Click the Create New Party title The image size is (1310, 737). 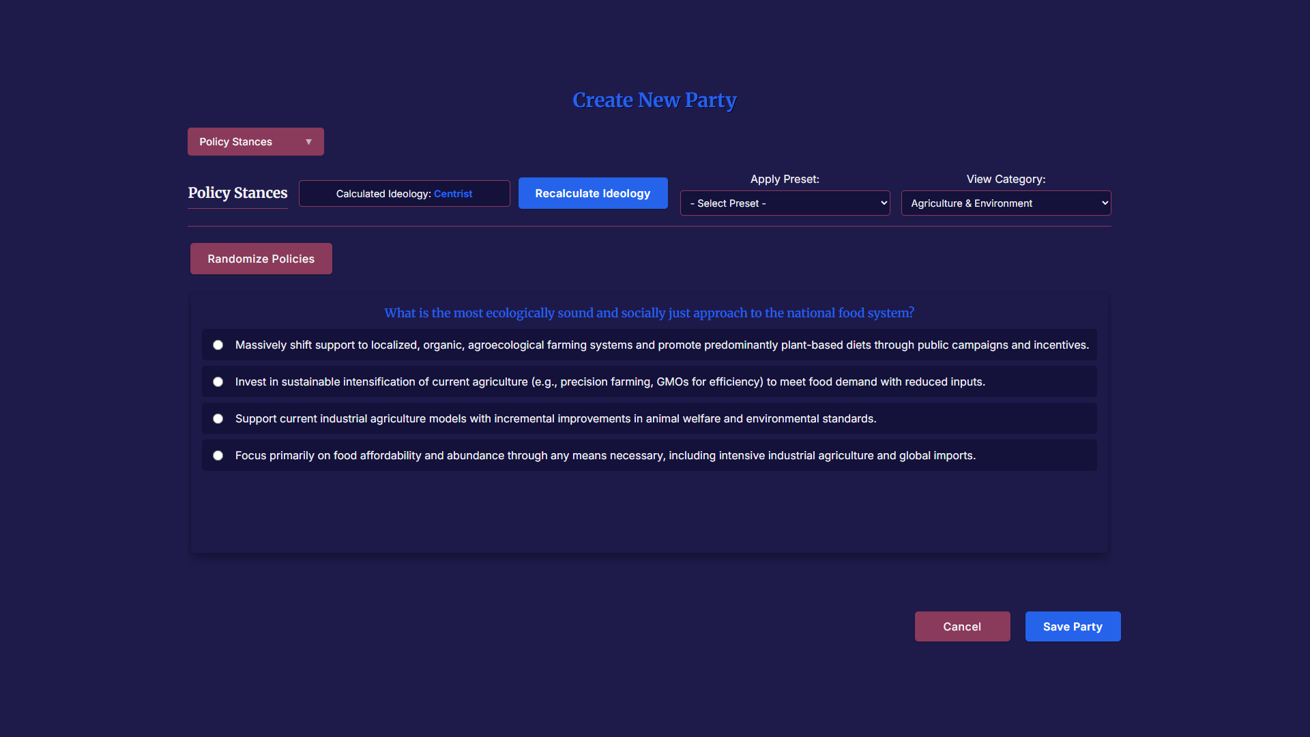coord(654,100)
